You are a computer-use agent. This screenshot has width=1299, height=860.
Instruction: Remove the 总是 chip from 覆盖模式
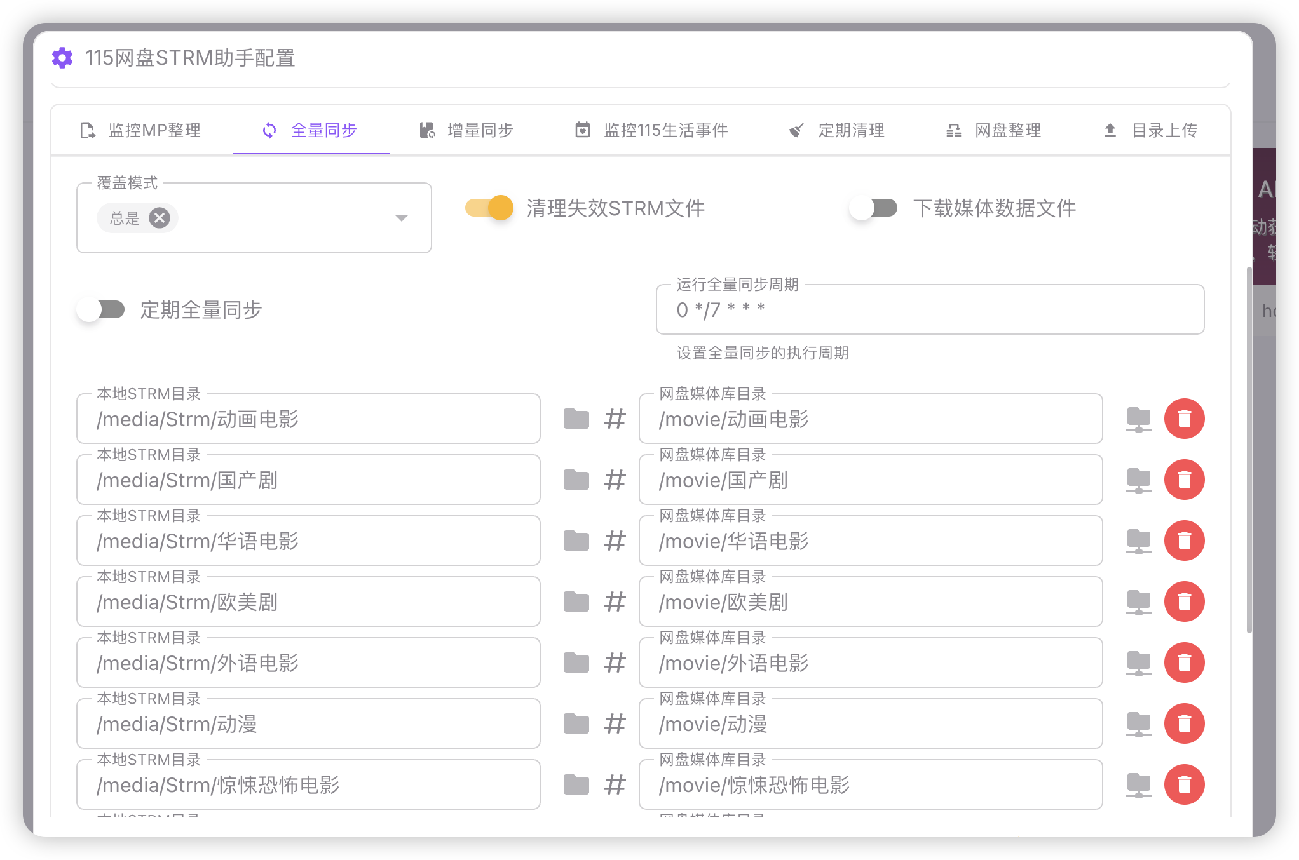(160, 218)
